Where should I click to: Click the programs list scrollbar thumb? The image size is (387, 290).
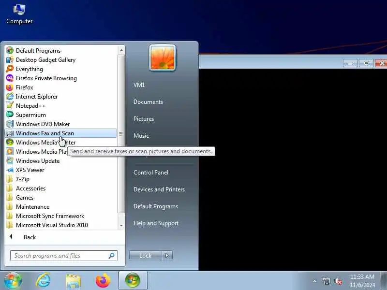tap(121, 134)
